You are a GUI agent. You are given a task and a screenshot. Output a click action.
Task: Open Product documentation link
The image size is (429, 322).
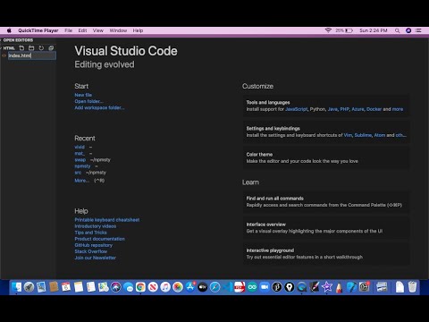(100, 239)
